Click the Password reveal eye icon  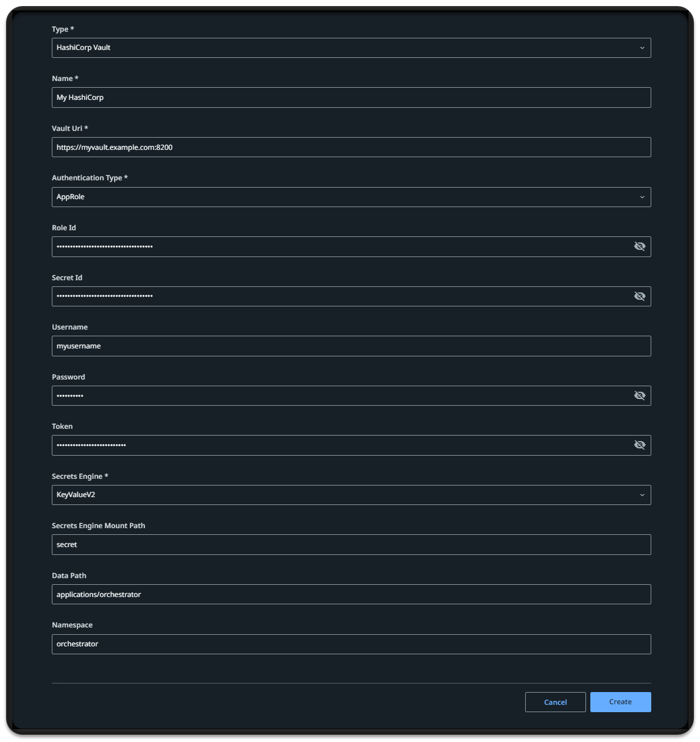(640, 395)
